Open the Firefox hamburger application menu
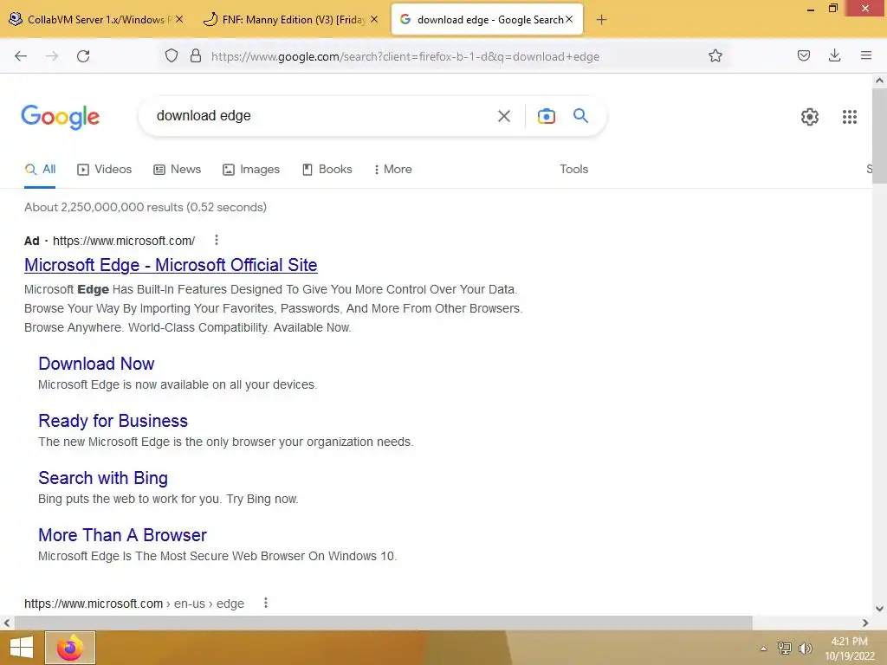The image size is (887, 665). [x=866, y=55]
